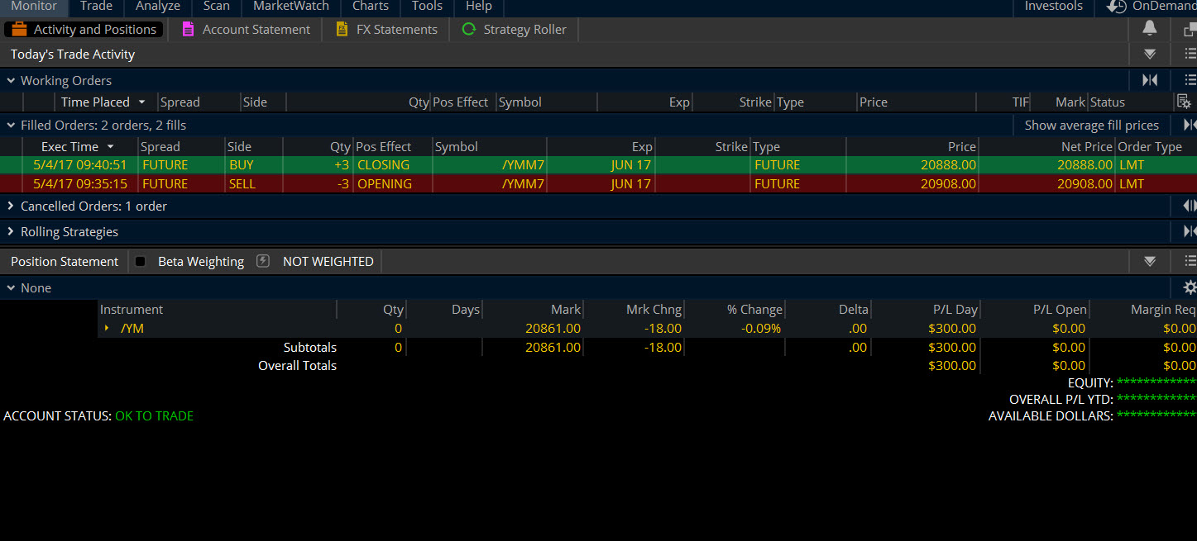The image size is (1197, 541).
Task: Collapse the None position group
Action: (11, 287)
